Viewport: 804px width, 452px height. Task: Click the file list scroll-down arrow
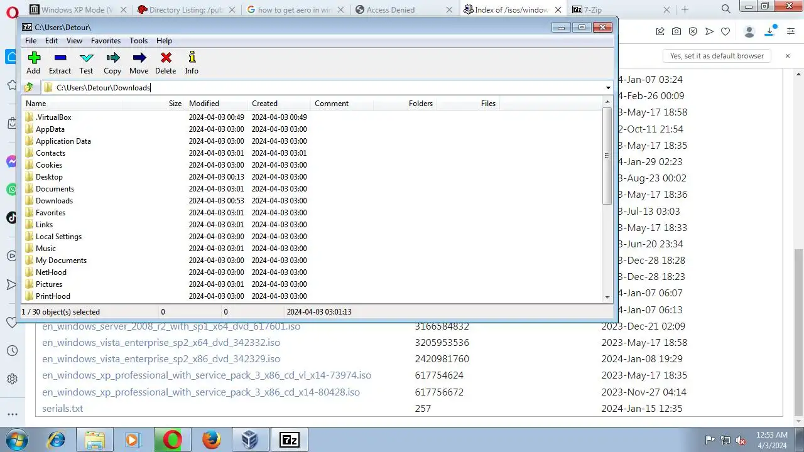(x=607, y=298)
